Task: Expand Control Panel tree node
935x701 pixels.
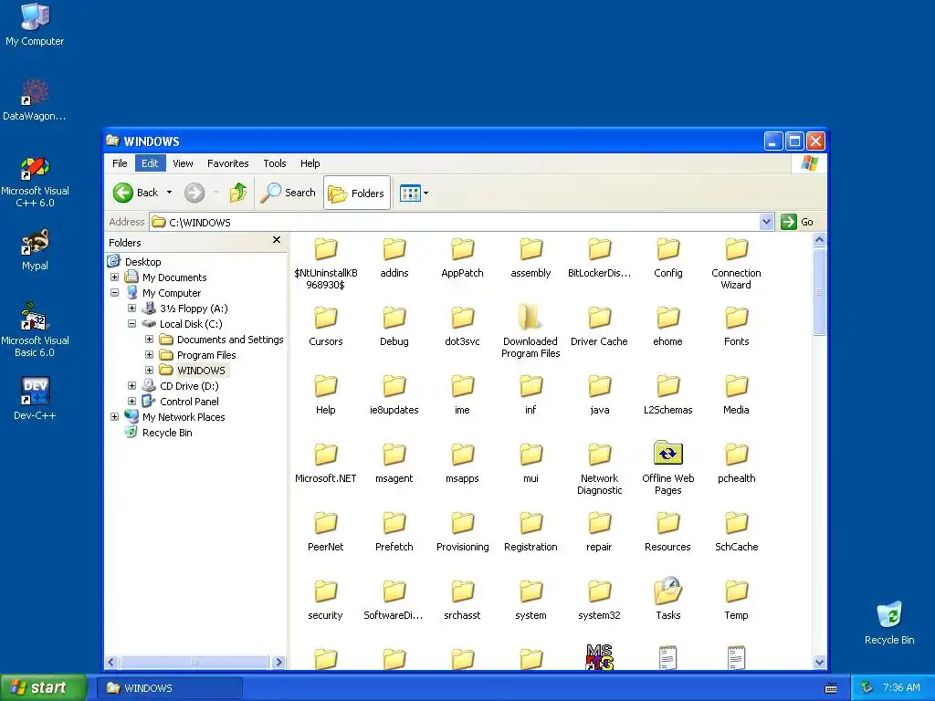Action: [131, 402]
